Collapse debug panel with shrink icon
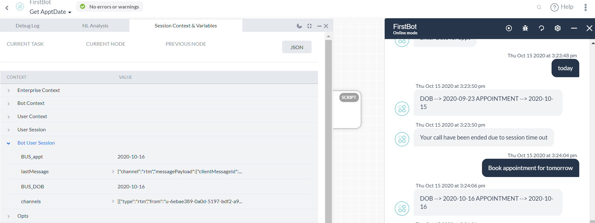The width and height of the screenshot is (595, 223). (309, 26)
